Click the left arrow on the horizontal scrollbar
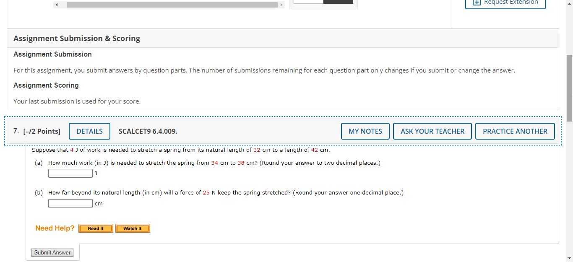The width and height of the screenshot is (573, 262). [57, 5]
